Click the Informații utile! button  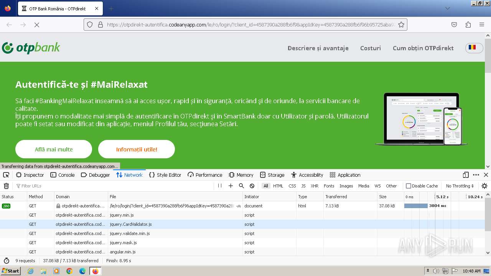pyautogui.click(x=137, y=149)
